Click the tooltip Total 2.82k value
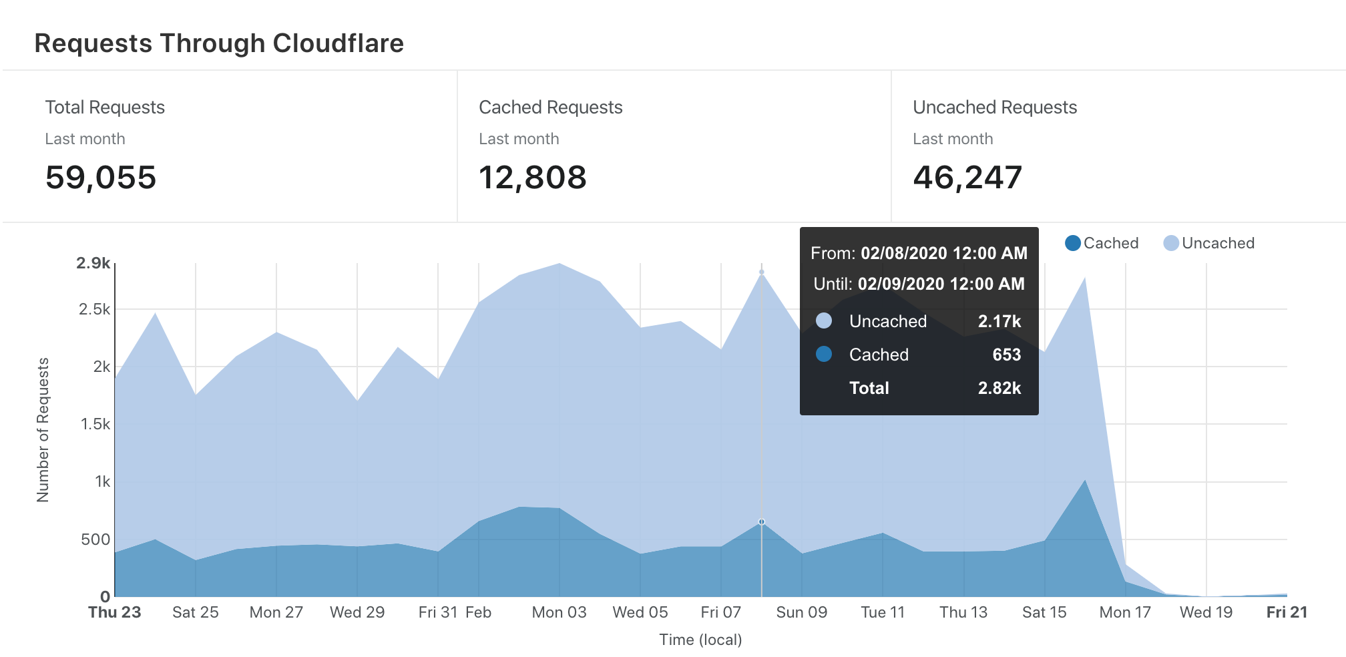Screen dimensions: 1346x657 (x=999, y=388)
